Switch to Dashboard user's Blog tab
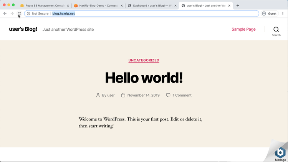Screen dimensions: 288x162 click(152, 6)
